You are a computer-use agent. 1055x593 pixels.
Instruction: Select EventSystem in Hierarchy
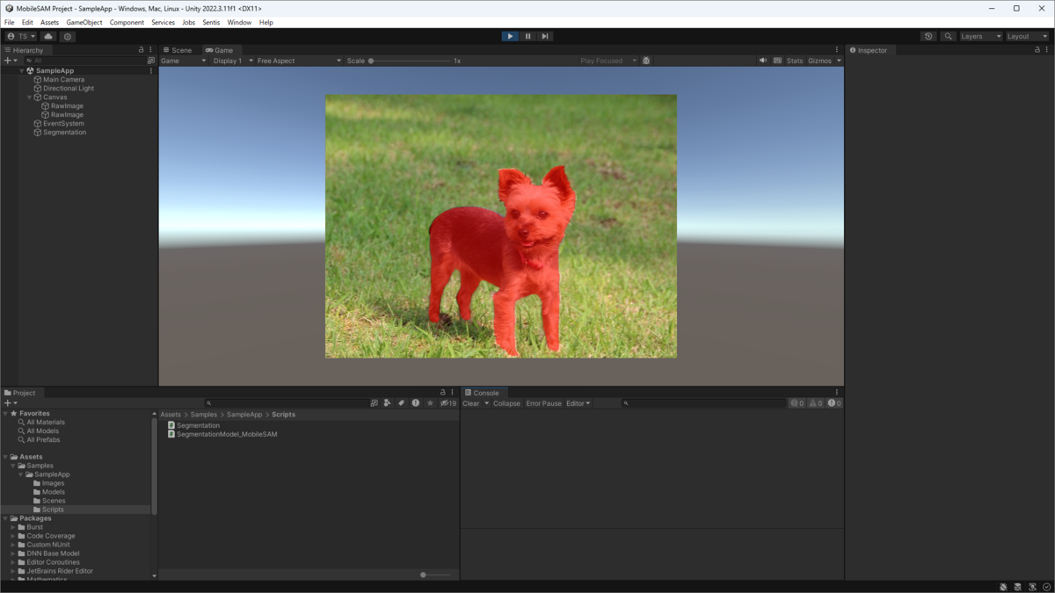point(63,123)
